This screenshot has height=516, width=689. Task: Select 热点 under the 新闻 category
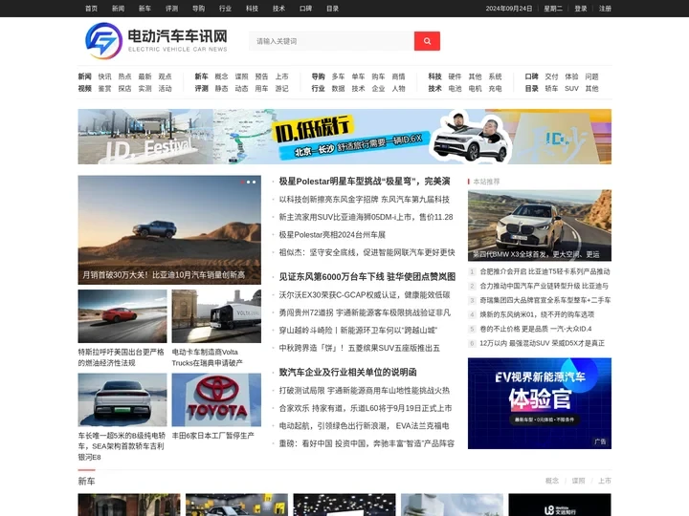124,76
